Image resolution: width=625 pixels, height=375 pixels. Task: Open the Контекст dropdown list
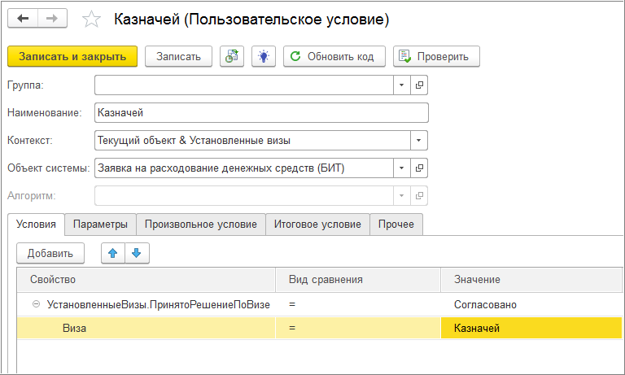point(419,141)
